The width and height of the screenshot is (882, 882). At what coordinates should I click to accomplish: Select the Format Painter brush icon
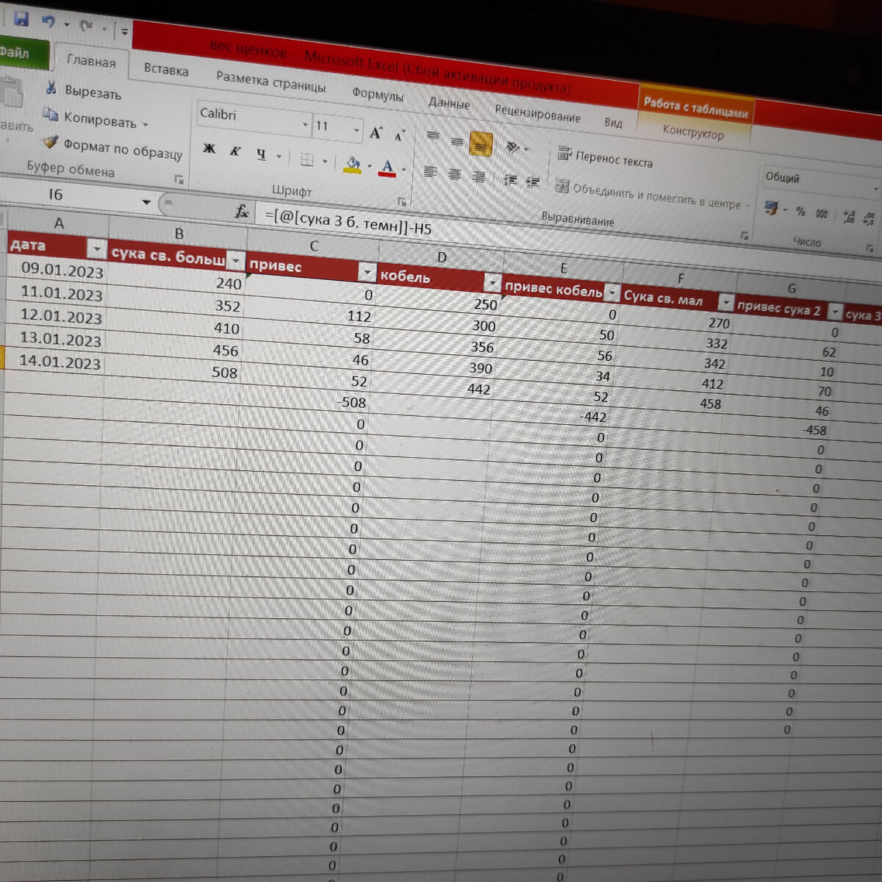(50, 141)
